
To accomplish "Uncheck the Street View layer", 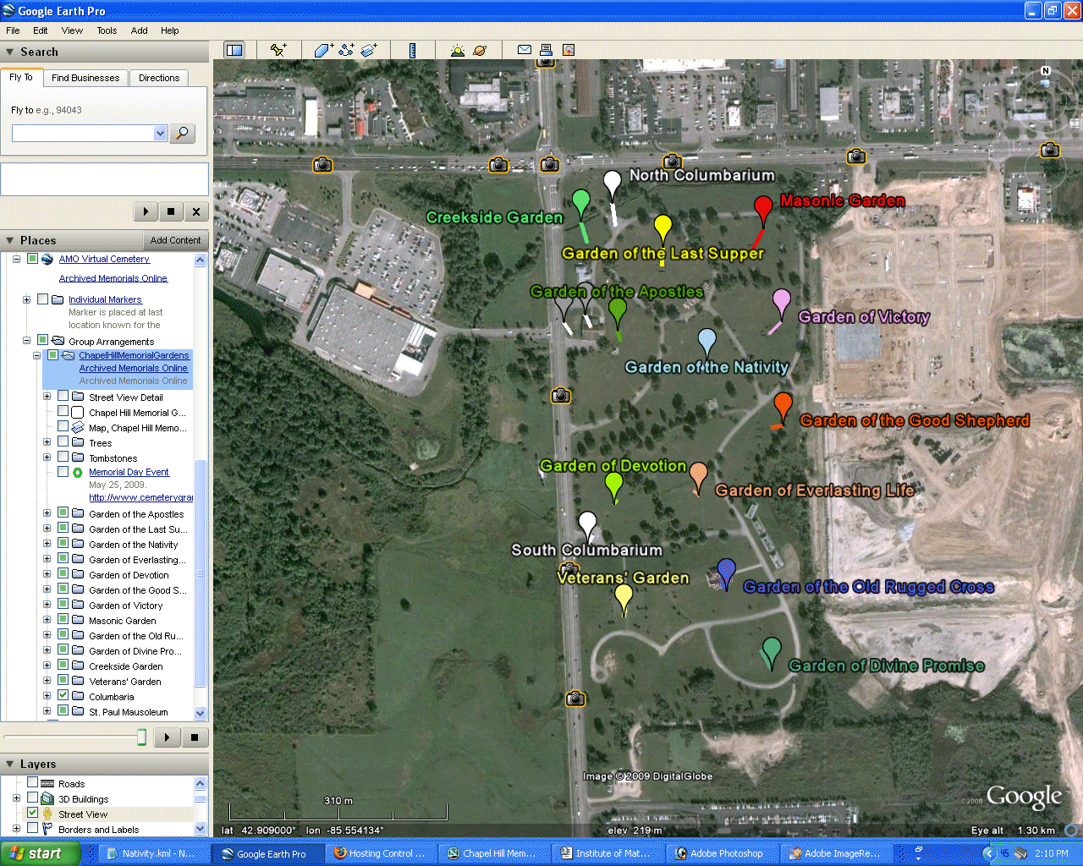I will (33, 814).
